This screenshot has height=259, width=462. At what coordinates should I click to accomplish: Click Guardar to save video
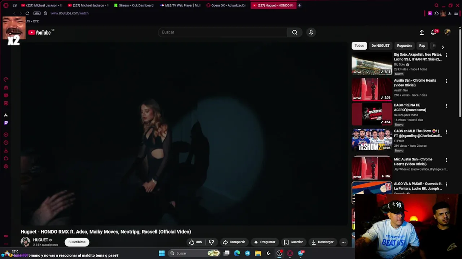click(x=293, y=242)
